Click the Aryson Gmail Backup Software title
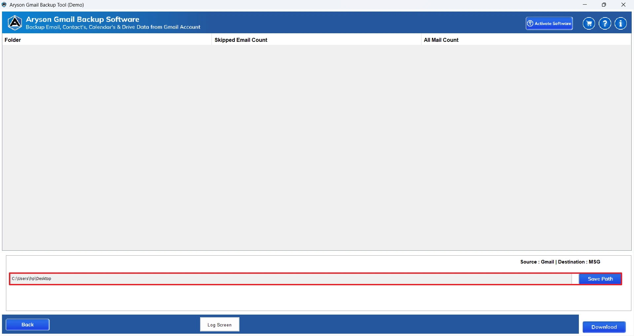 (x=83, y=19)
